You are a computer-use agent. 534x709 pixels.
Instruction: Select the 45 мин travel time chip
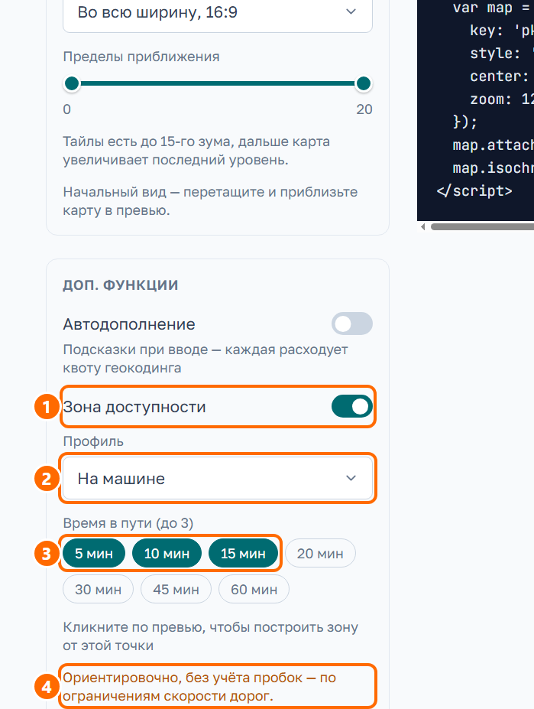pyautogui.click(x=176, y=589)
